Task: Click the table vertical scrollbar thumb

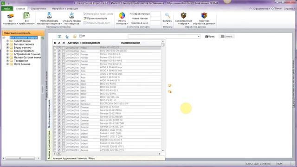Action: point(163,45)
